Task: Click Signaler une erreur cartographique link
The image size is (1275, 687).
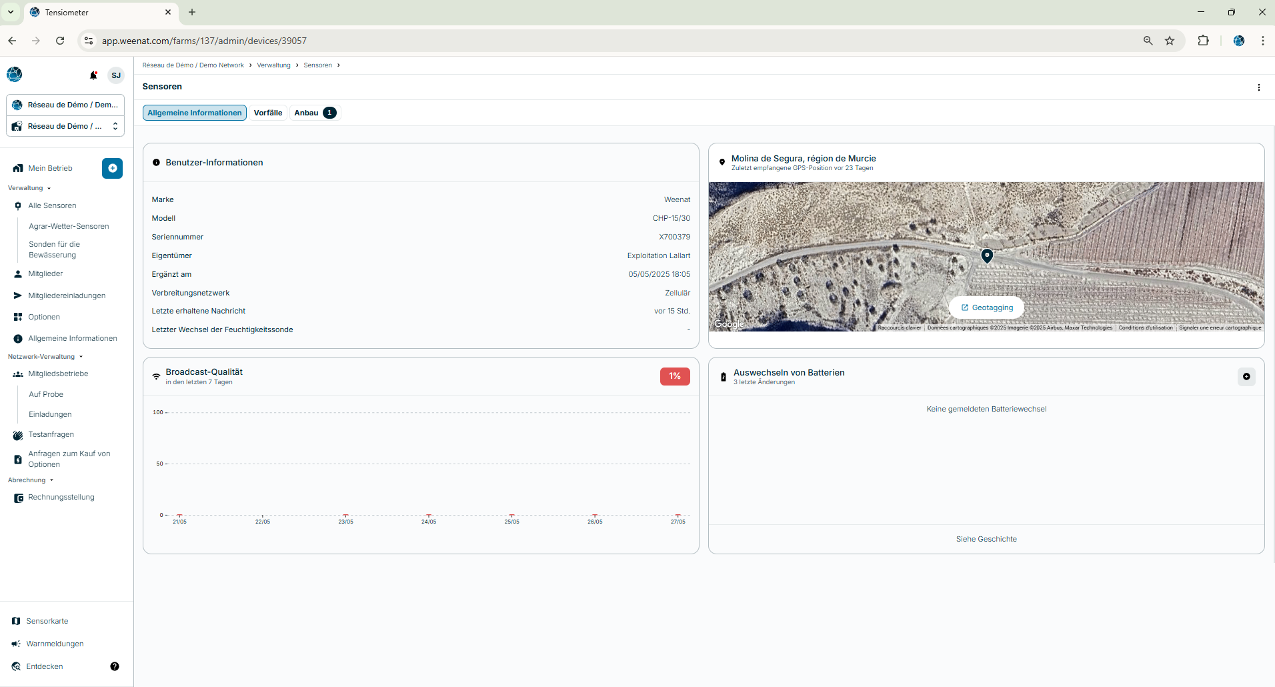Action: tap(1220, 327)
